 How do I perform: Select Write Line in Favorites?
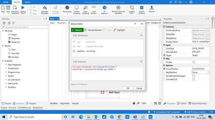(14, 42)
